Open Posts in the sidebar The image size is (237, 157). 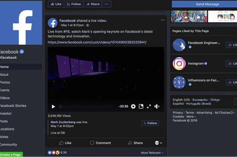[4, 121]
